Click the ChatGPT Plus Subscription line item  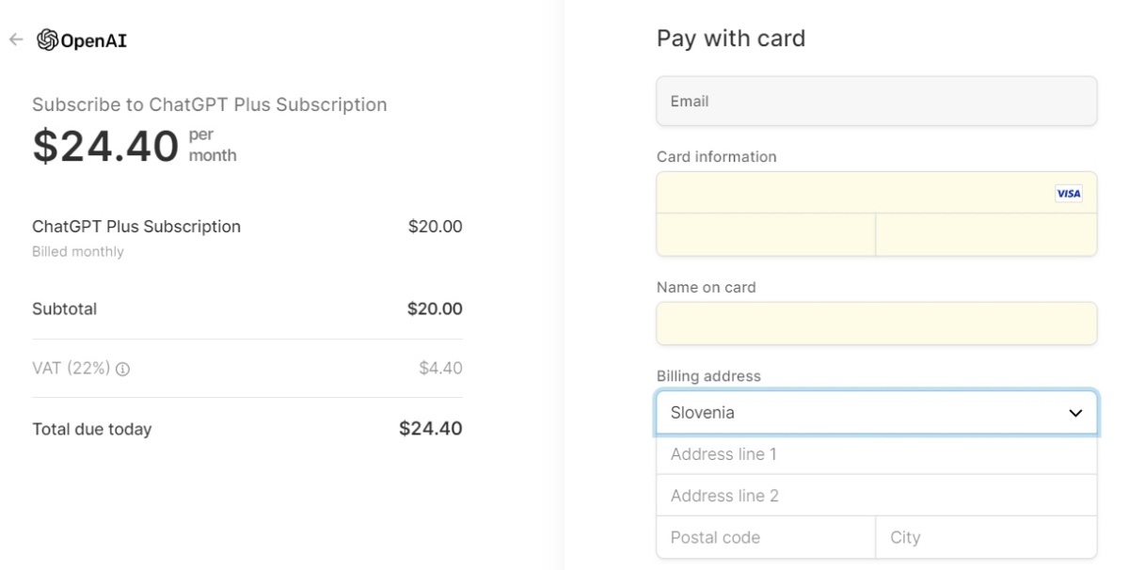pyautogui.click(x=247, y=236)
